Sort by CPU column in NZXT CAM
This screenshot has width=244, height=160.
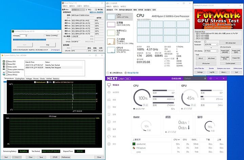tap(177, 140)
